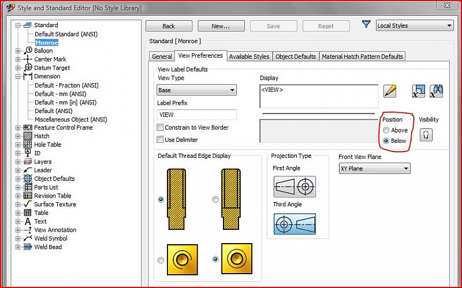Toggle the Use Delimiter checkbox

[161, 139]
